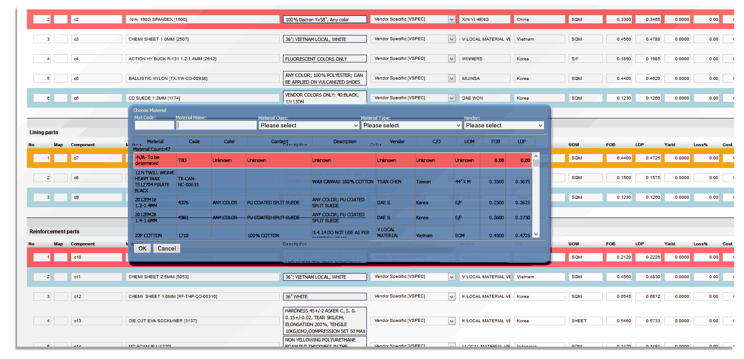Viewport: 744px width, 359px height.
Task: Edit the CHEMI SHEET 1.0MM [2507] material field
Action: (203, 39)
